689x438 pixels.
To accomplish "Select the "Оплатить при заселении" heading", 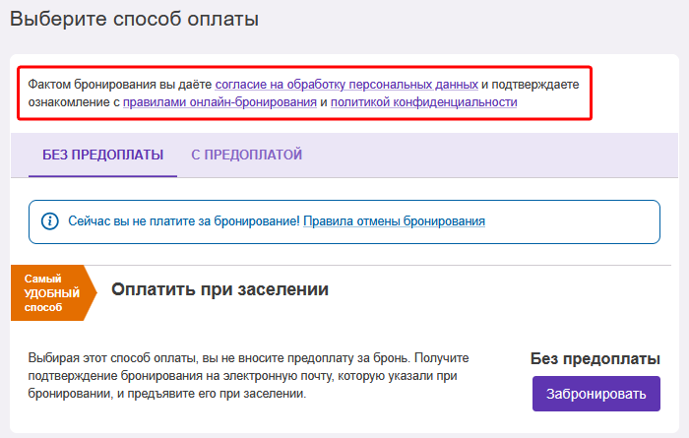I will point(219,289).
